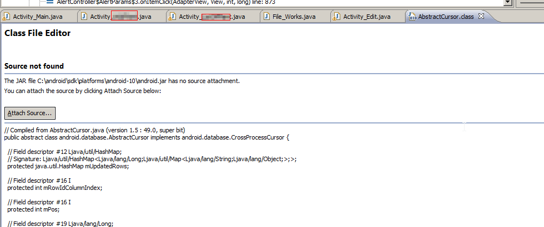The width and height of the screenshot is (544, 227).
Task: Click the 'Field descriptor #19 Ljava/lang/Long;' comment
Action: [61, 224]
